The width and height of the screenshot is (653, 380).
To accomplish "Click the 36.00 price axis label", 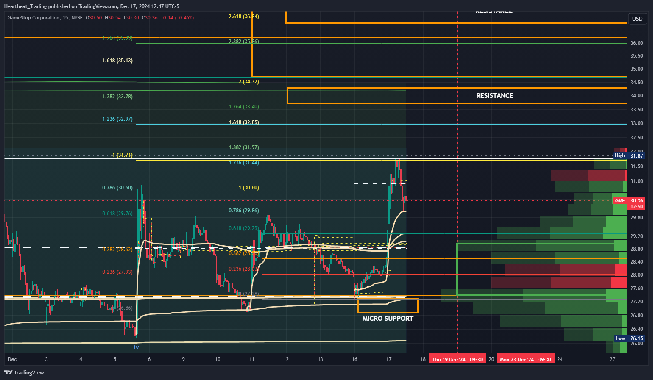I will tap(636, 43).
